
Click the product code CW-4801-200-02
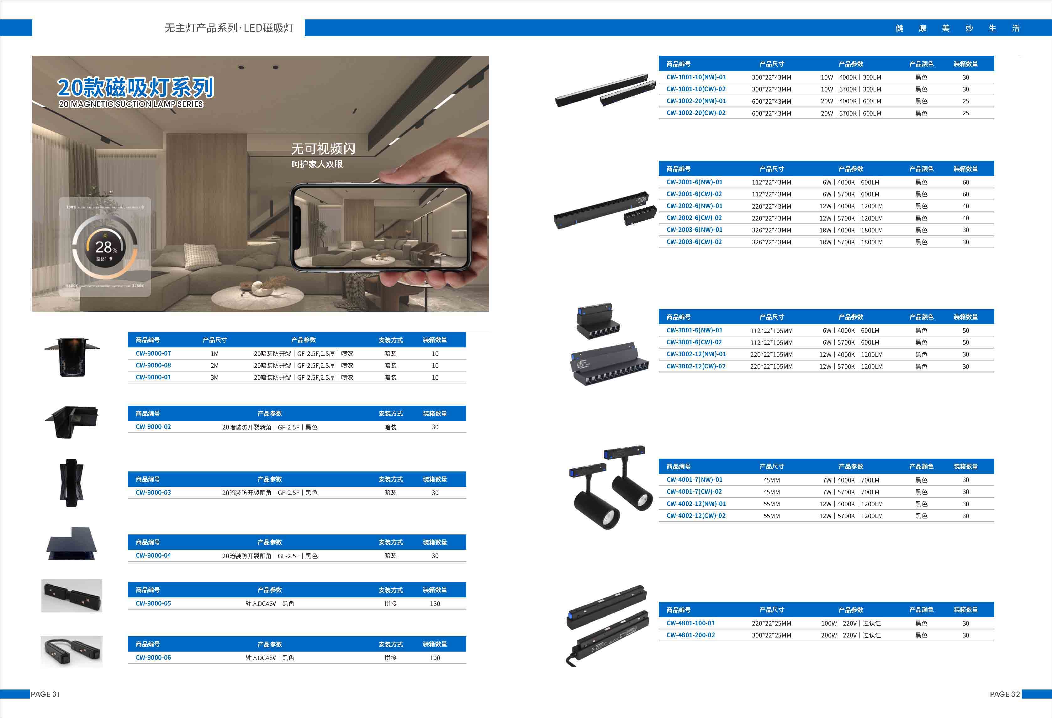pos(690,635)
